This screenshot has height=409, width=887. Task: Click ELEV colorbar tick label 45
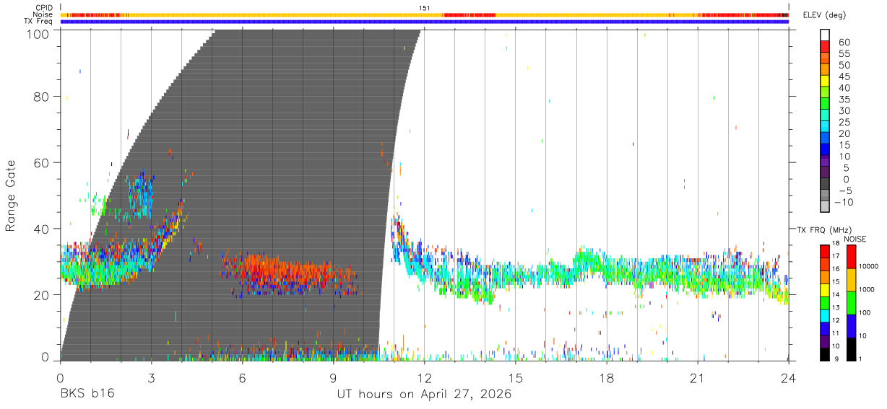pyautogui.click(x=844, y=76)
